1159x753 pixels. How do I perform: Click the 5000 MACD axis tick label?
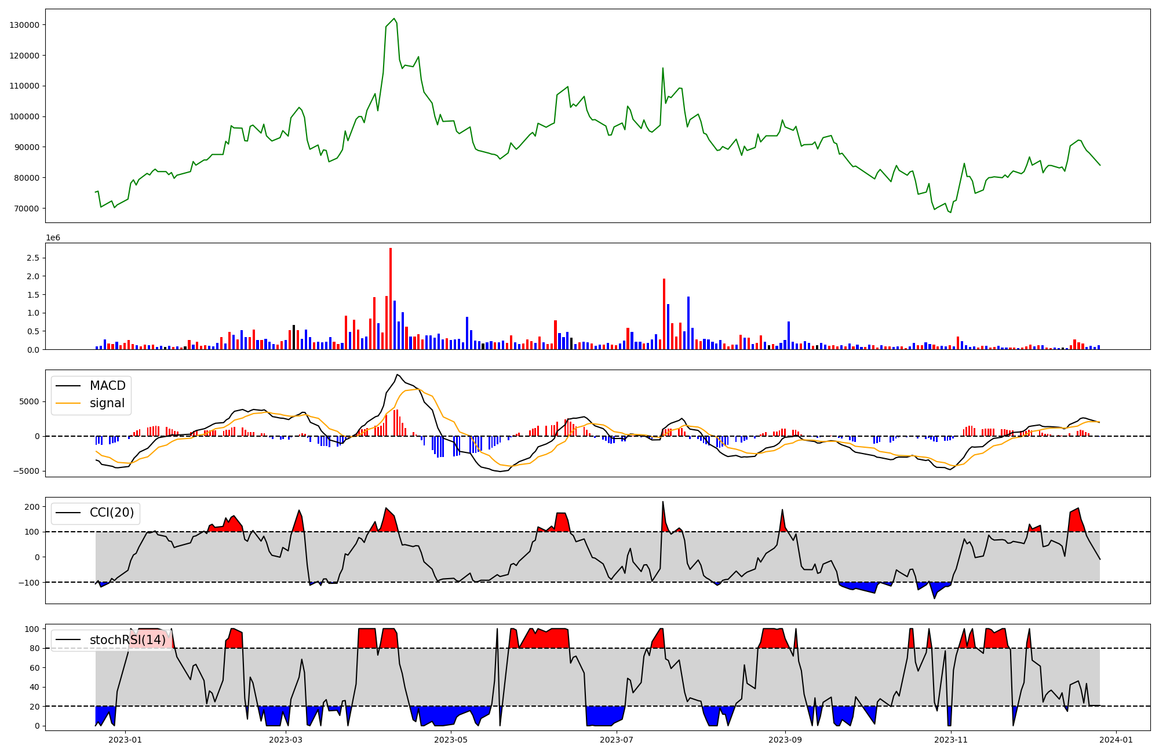click(29, 401)
